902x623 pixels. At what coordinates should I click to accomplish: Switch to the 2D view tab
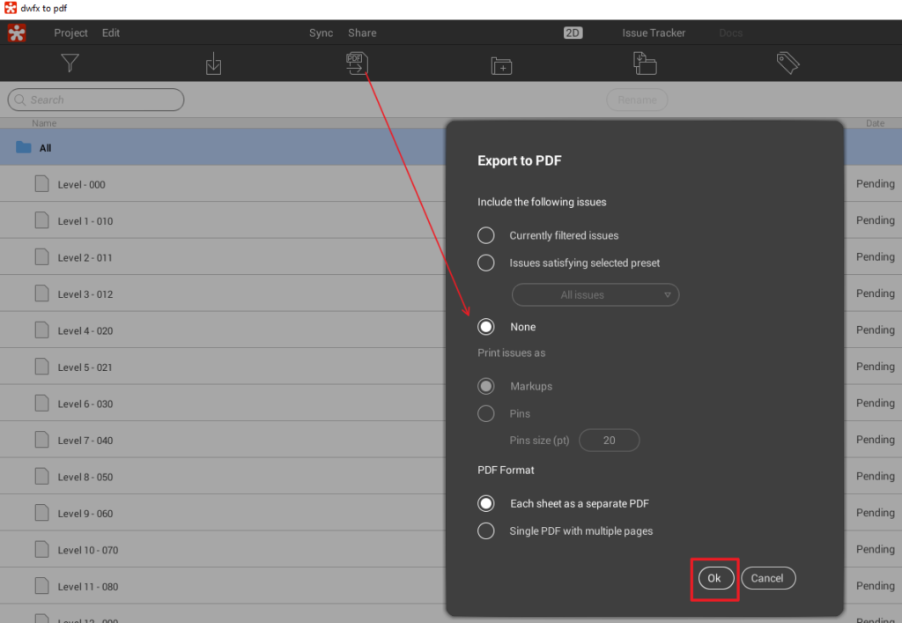point(573,33)
